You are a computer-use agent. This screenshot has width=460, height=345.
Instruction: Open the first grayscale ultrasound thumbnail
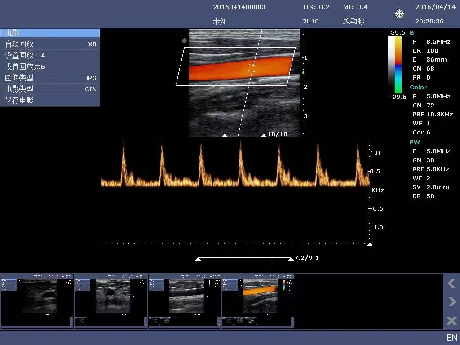coord(38,301)
